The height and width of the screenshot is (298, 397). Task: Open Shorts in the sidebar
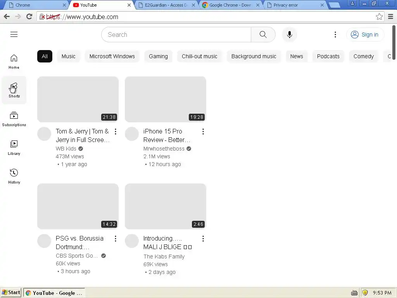point(14,90)
